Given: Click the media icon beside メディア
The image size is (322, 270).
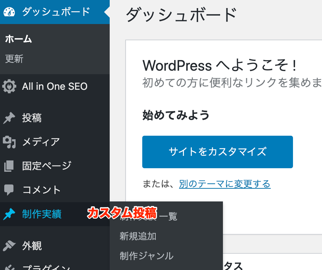Looking at the screenshot, I should pos(9,142).
